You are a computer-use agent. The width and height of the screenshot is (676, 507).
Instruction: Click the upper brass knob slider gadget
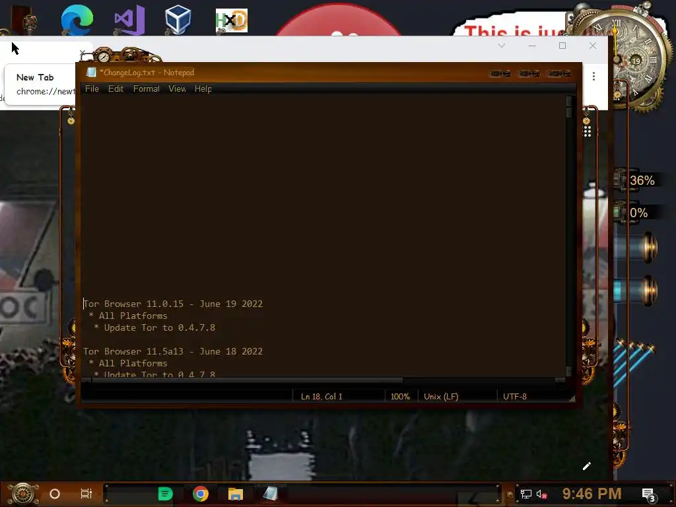pyautogui.click(x=636, y=248)
